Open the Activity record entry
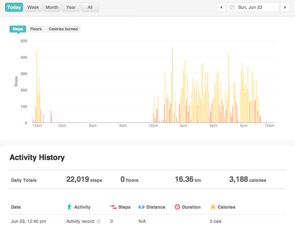 click(x=80, y=221)
